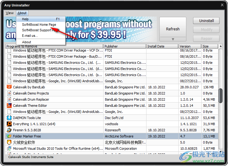Image resolution: width=228 pixels, height=166 pixels.
Task: Expand the dropdown arrow under Refresh
Action: [x=173, y=39]
